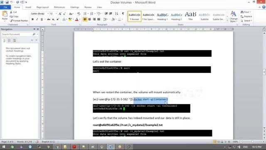The height and width of the screenshot is (150, 266).
Task: Adjust the zoom slider
Action: 252,142
